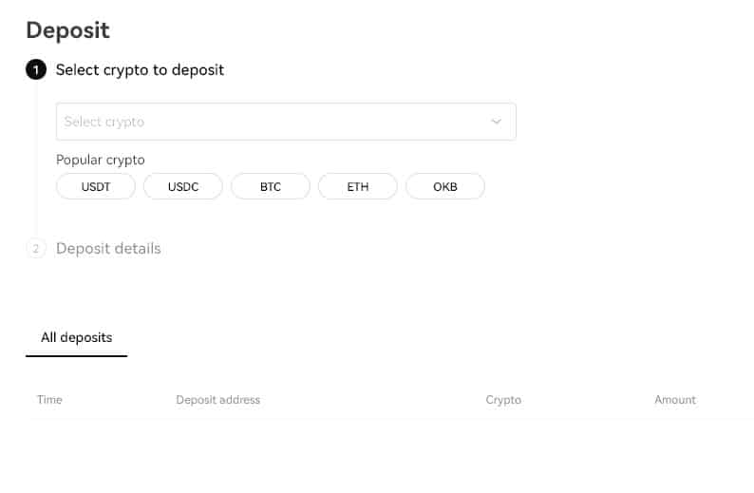Select BTC as deposit crypto

271,187
